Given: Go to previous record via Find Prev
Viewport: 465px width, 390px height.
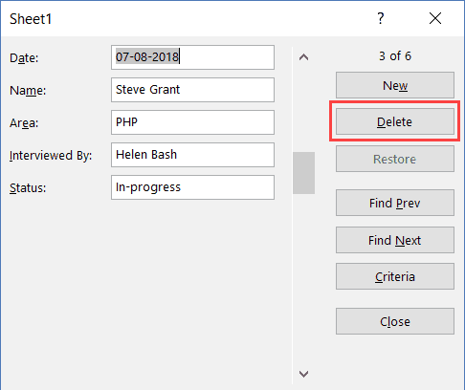Looking at the screenshot, I should 395,203.
